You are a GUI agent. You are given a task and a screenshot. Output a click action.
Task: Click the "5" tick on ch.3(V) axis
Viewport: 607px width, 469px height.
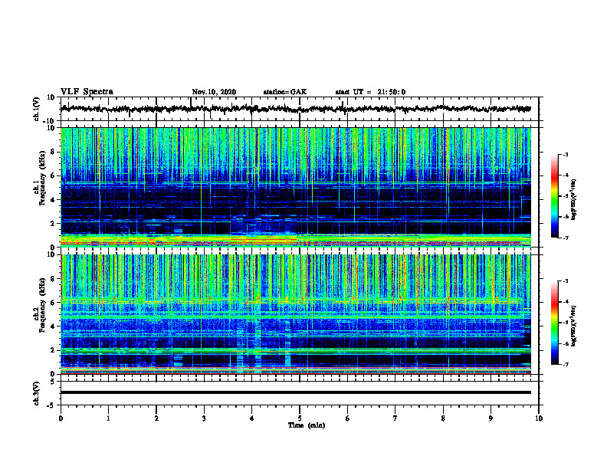click(x=54, y=381)
